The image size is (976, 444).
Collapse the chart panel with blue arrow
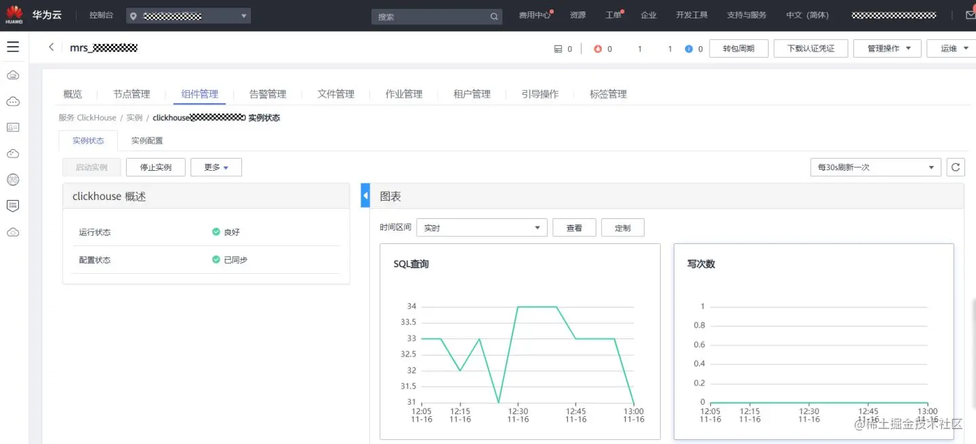point(365,196)
